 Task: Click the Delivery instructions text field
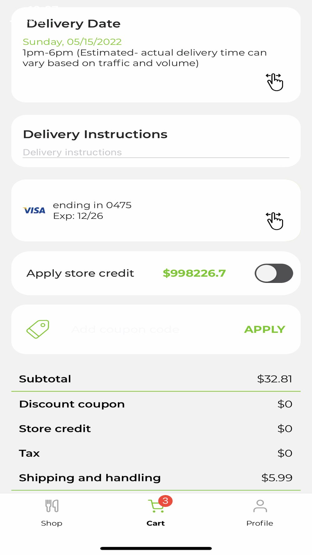point(156,152)
